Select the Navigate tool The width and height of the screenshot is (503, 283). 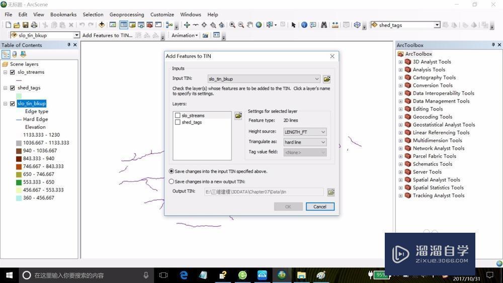[x=187, y=25]
